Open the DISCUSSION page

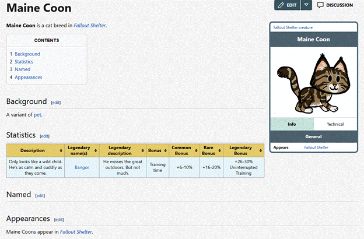click(335, 5)
